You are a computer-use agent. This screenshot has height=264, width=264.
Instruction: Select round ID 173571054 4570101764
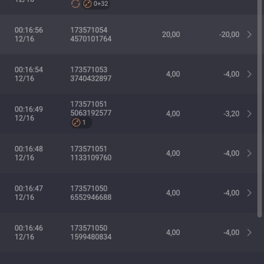91,34
